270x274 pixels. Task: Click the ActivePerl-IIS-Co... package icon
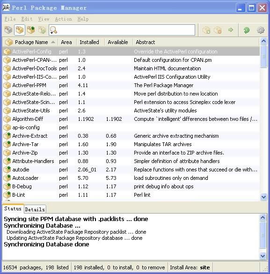[7, 77]
